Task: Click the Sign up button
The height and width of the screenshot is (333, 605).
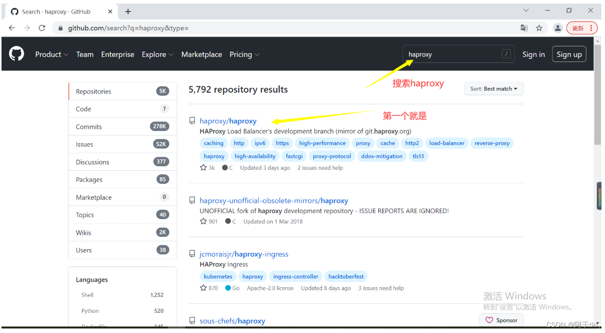Action: pos(569,54)
